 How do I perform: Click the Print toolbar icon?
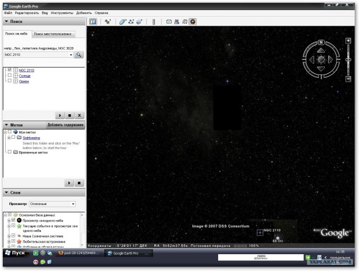pos(177,22)
